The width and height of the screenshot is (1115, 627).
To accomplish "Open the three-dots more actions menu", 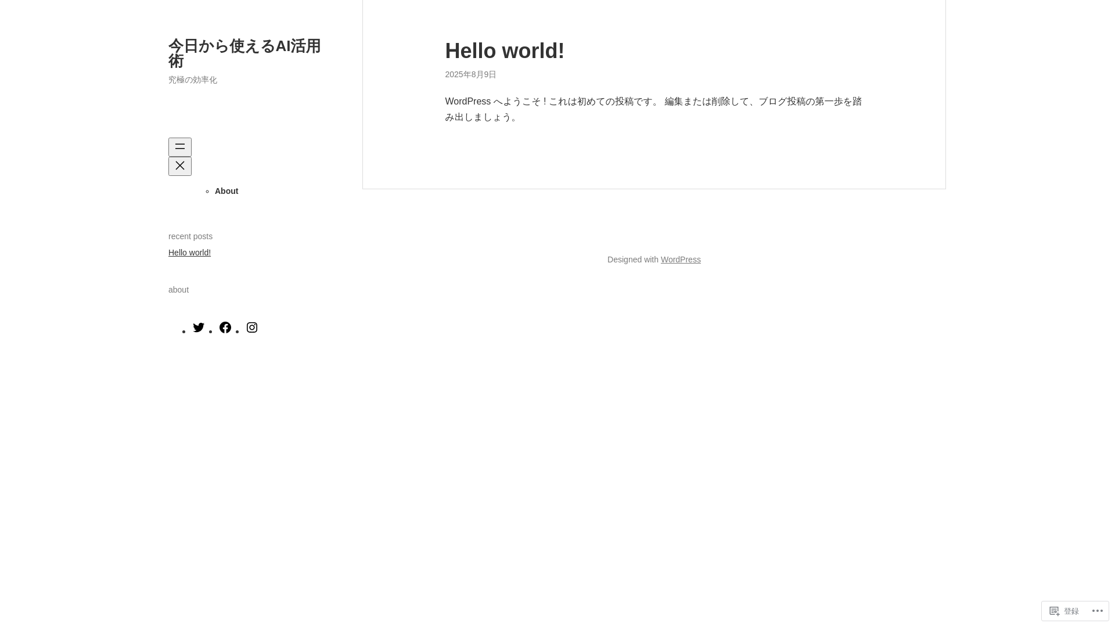I will click(1098, 611).
